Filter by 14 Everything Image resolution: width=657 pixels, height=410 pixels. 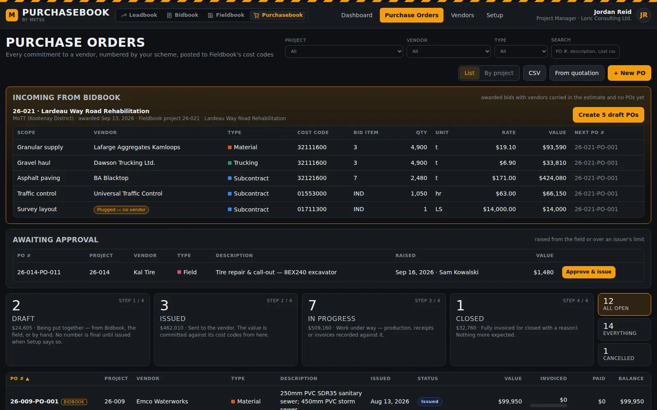coord(624,329)
